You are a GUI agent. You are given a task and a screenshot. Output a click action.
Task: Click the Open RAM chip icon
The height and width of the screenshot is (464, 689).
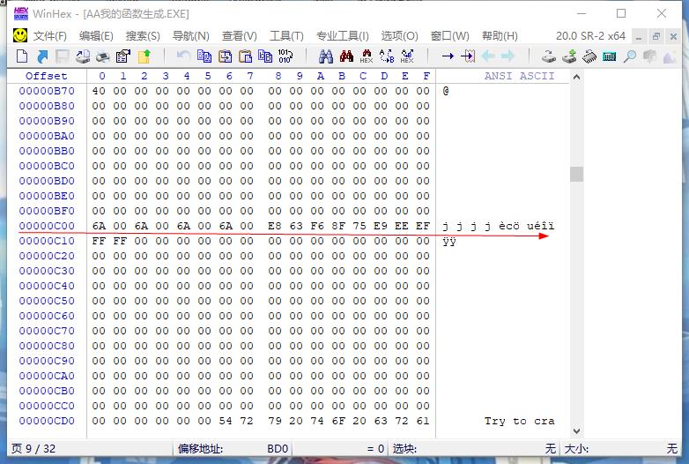pos(589,56)
